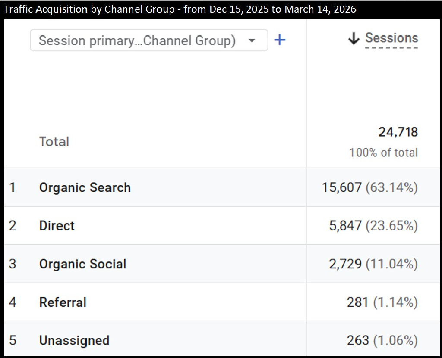
Task: Click the Organic Search channel label
Action: pos(85,187)
